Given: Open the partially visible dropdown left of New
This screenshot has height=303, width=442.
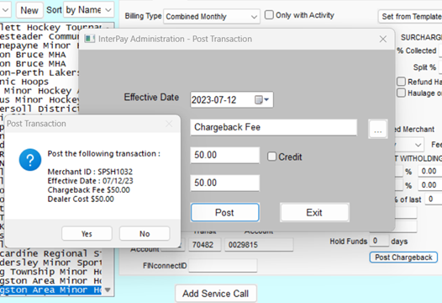Looking at the screenshot, I should [x=5, y=10].
